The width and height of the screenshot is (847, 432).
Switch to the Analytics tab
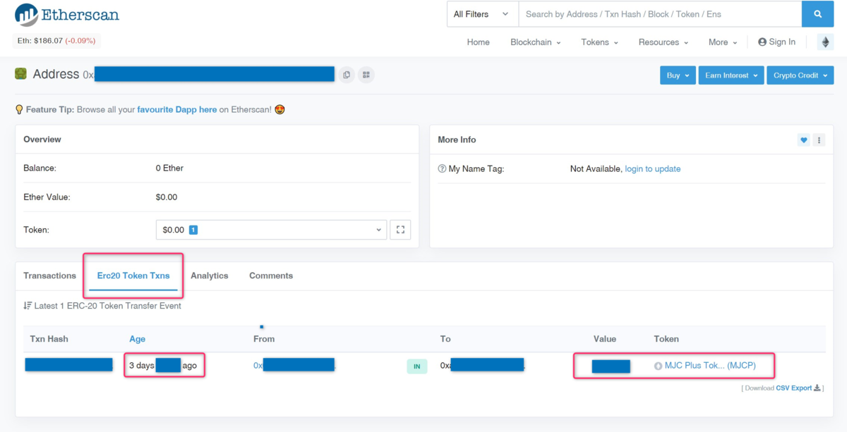(x=210, y=276)
